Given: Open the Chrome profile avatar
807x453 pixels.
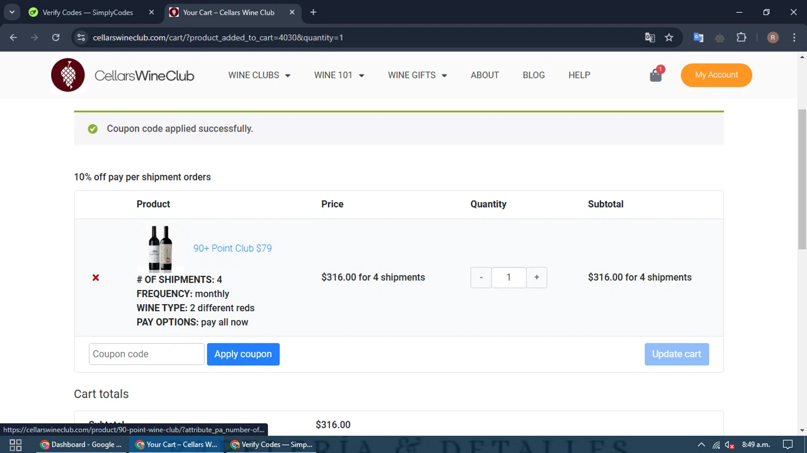Looking at the screenshot, I should (773, 38).
